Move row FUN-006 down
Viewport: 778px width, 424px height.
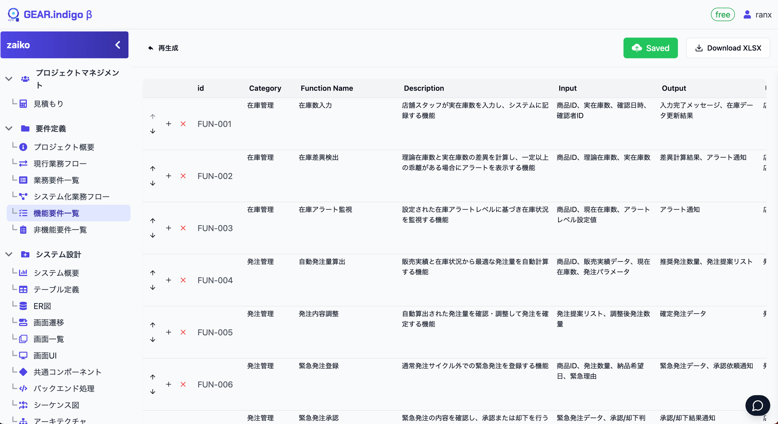coord(152,392)
